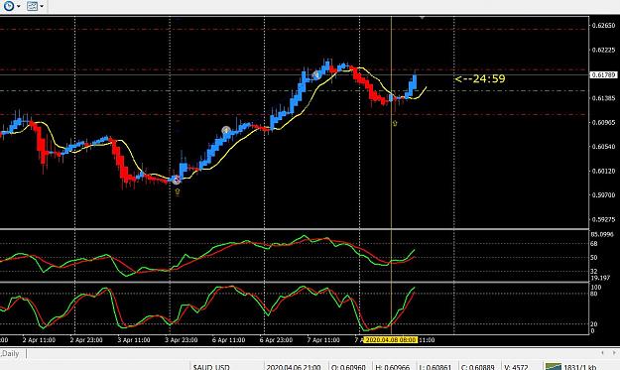Expand the Templates dropdown arrow
This screenshot has height=370, width=620.
[42, 6]
